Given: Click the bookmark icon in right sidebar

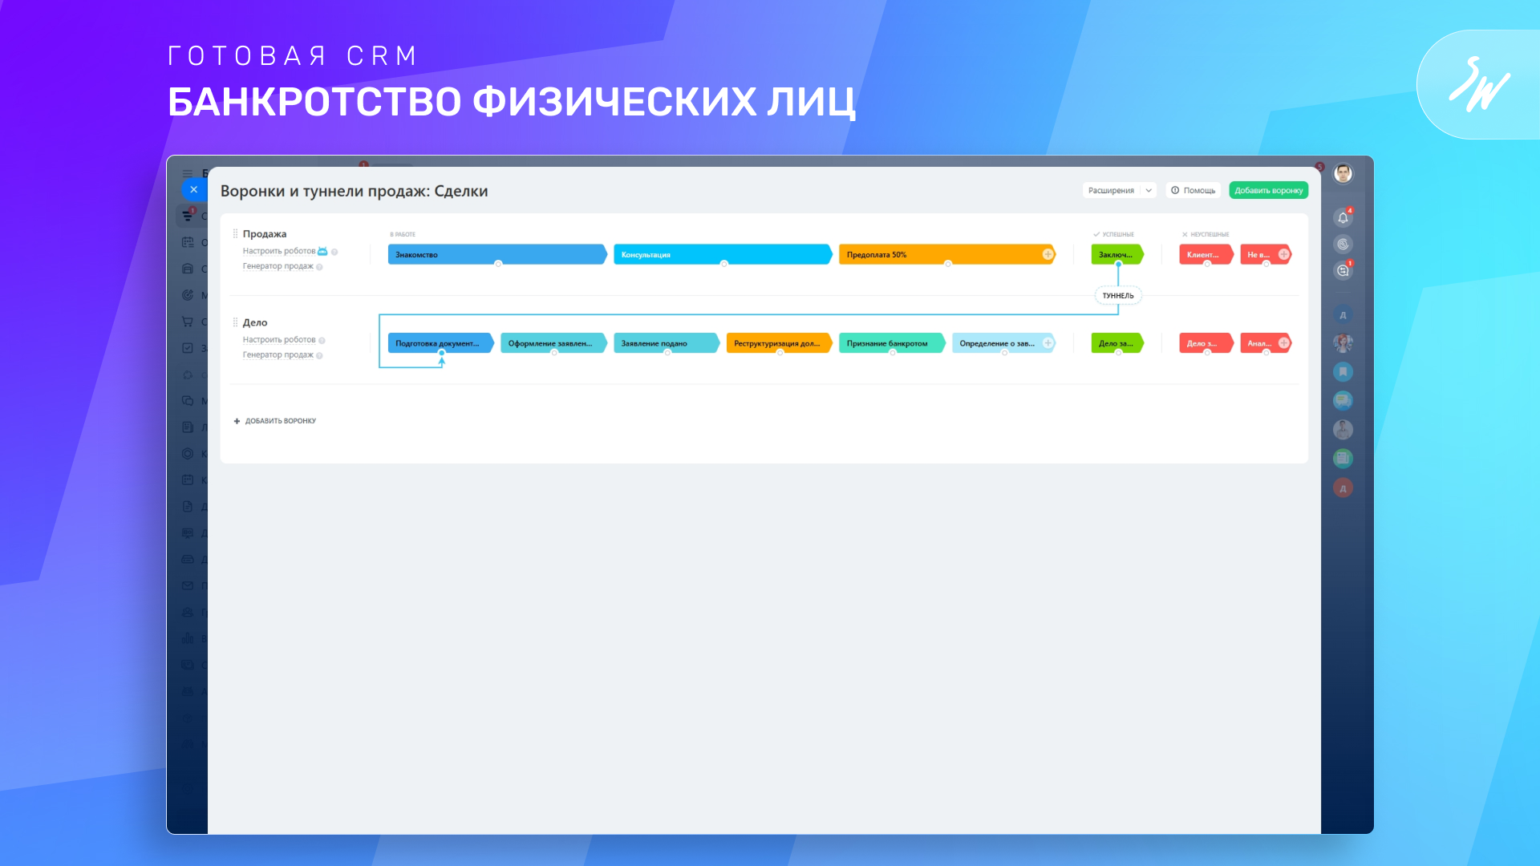Looking at the screenshot, I should (1343, 372).
